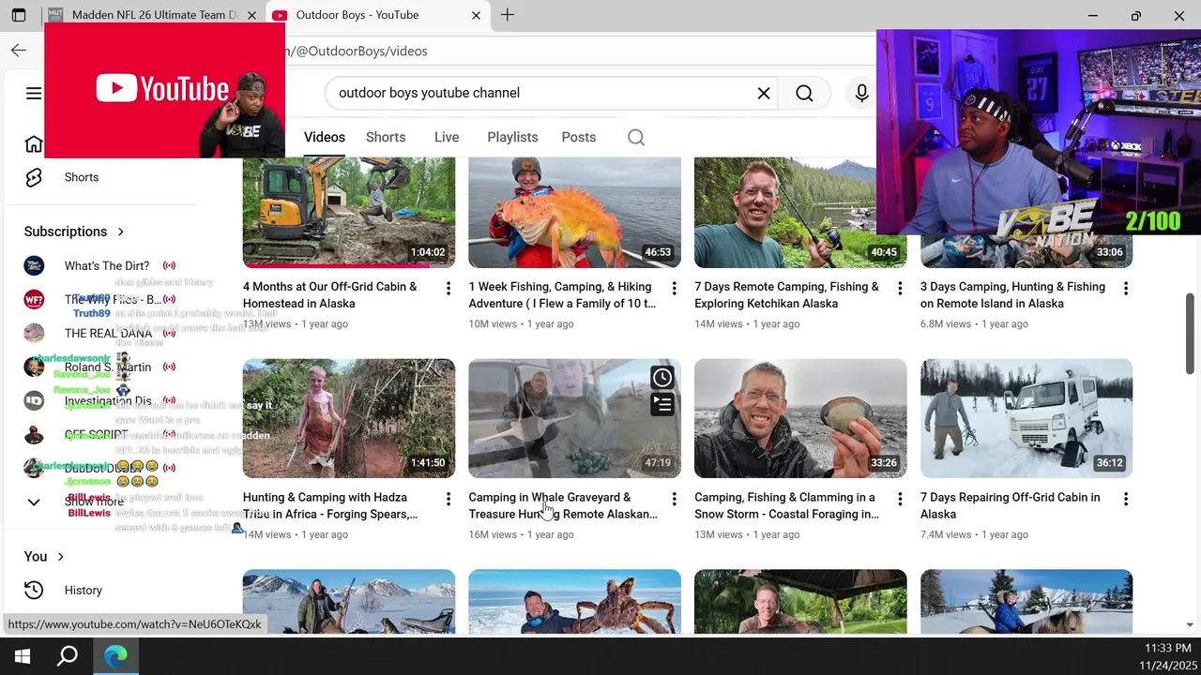Select the Shorts channel tab
1201x675 pixels.
(x=386, y=137)
